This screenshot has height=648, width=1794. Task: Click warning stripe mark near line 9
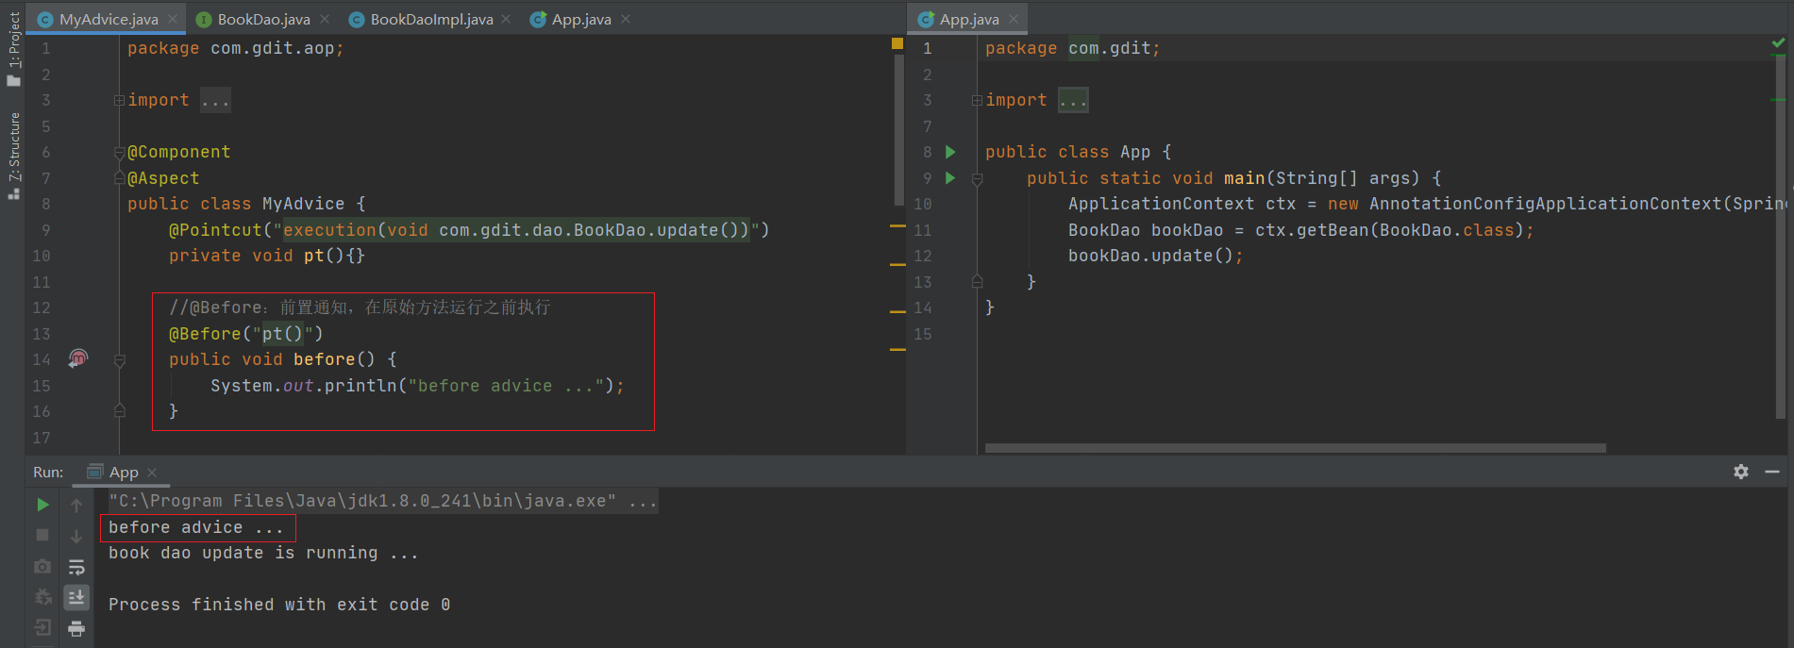pyautogui.click(x=897, y=226)
